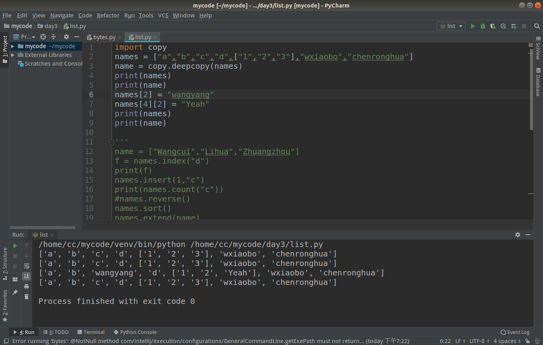Click the tool window quick-access icon
Image resolution: width=543 pixels, height=345 pixels.
[6, 341]
